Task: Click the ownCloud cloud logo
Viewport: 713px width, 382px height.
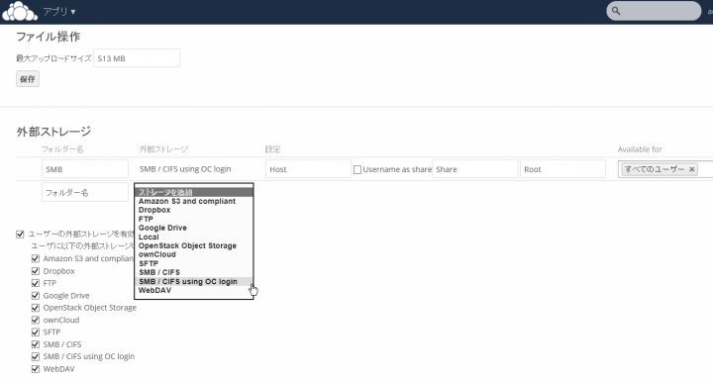Action: tap(20, 11)
